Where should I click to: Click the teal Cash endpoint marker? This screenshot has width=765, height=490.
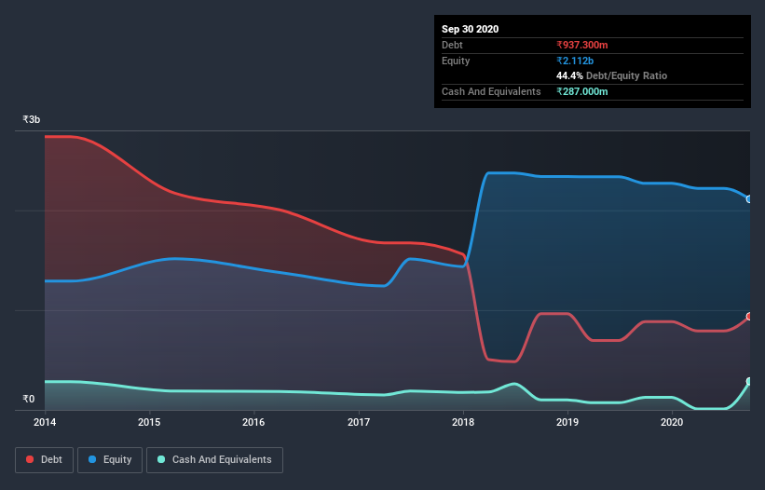point(749,381)
